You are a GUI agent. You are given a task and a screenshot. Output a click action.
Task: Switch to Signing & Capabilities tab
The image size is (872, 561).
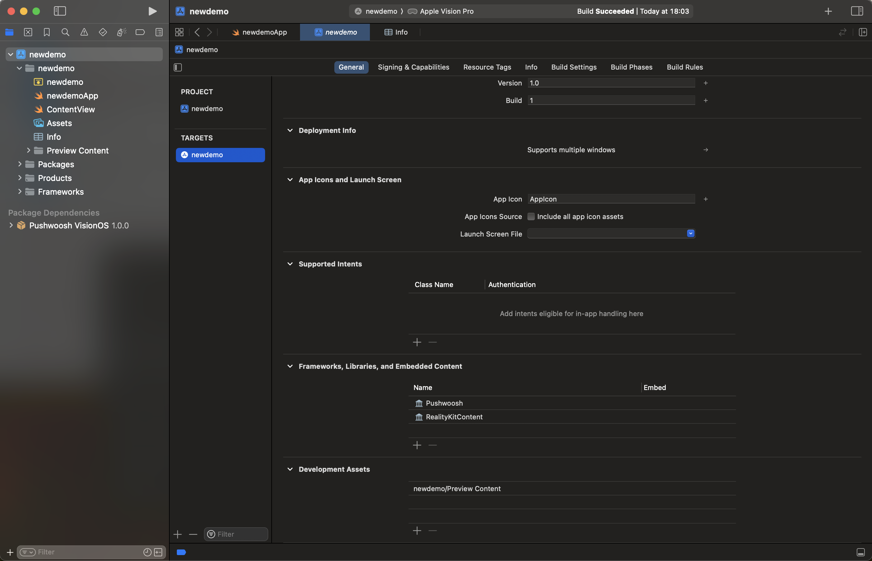413,67
